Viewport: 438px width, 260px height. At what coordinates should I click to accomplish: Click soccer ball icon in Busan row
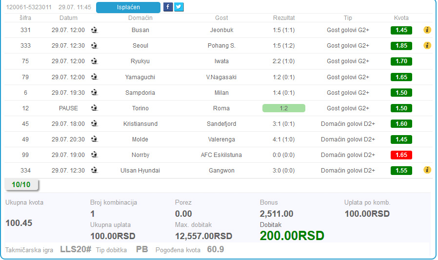tap(95, 30)
